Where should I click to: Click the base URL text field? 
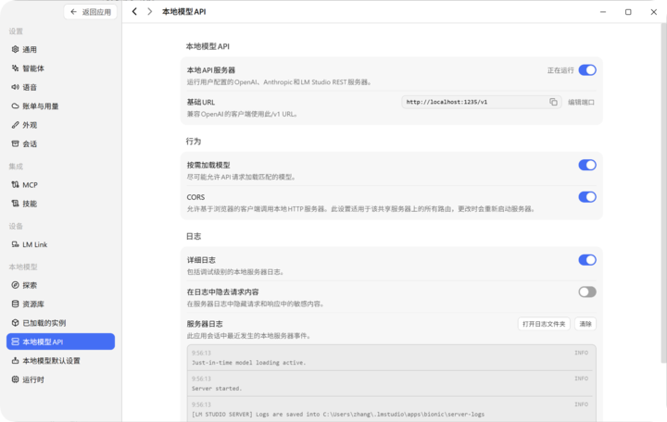pos(475,102)
